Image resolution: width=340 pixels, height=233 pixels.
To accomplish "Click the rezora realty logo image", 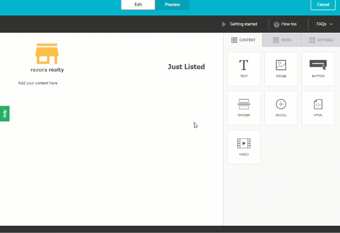I will pos(47,58).
